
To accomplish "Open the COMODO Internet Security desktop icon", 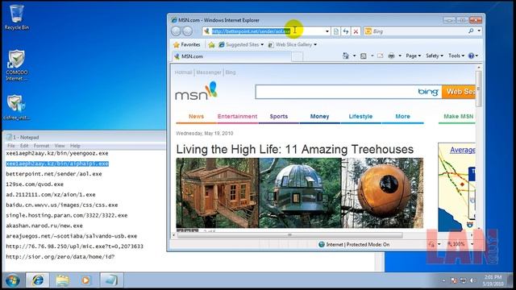I will click(x=16, y=65).
